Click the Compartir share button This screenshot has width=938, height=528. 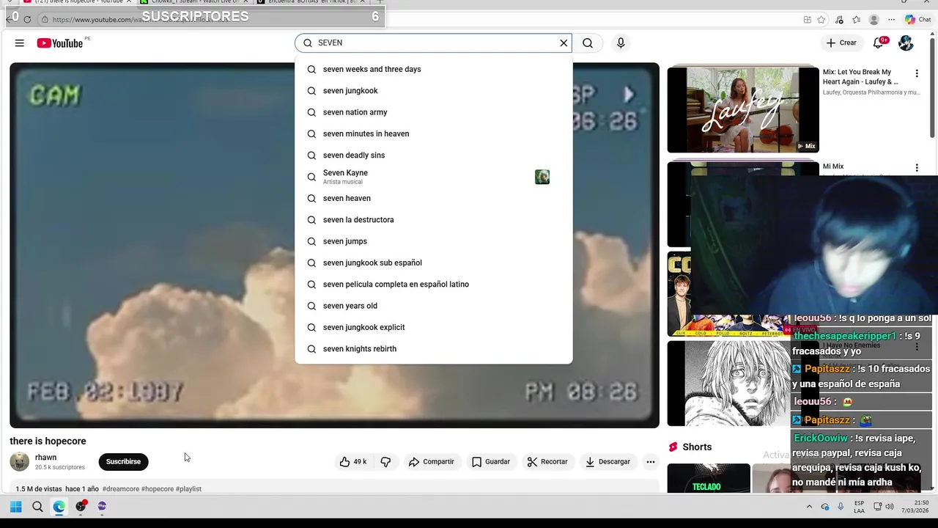pyautogui.click(x=432, y=462)
